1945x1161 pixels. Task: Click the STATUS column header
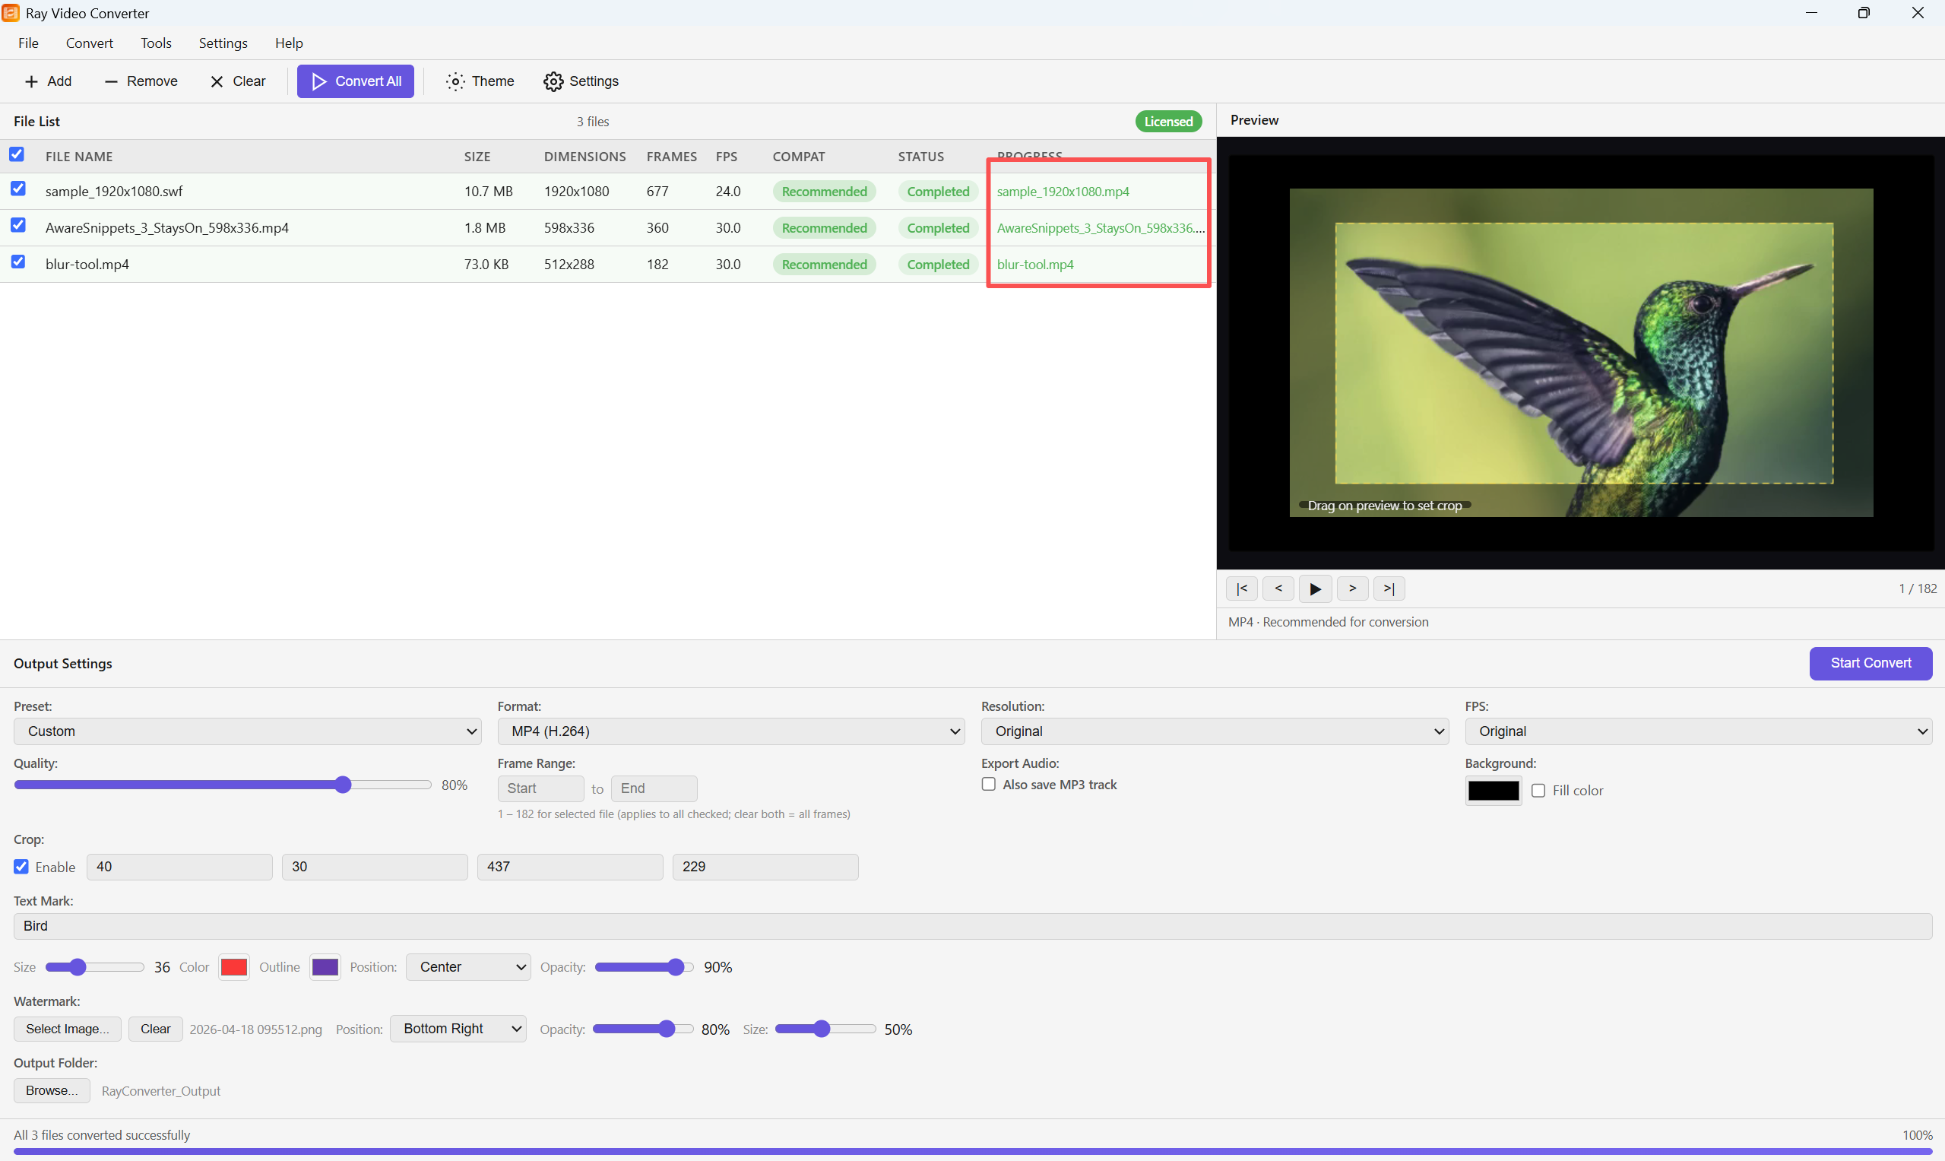coord(921,157)
